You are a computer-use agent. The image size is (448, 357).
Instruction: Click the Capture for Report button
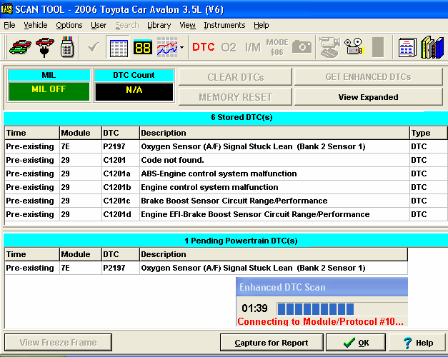272,343
